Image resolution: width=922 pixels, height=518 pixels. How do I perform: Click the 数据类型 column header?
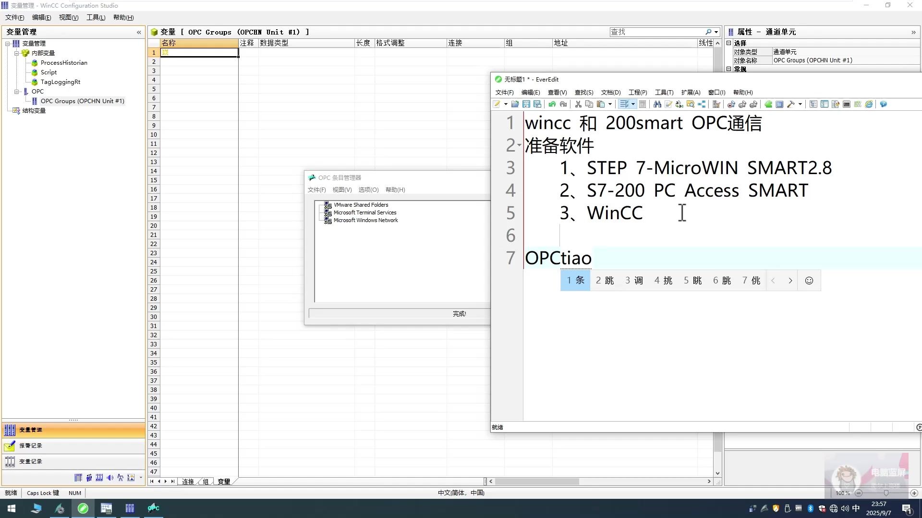[x=306, y=43]
